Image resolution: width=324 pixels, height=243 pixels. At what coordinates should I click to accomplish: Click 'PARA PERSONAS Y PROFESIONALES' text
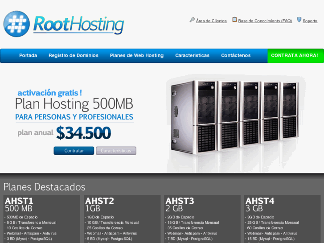74,117
